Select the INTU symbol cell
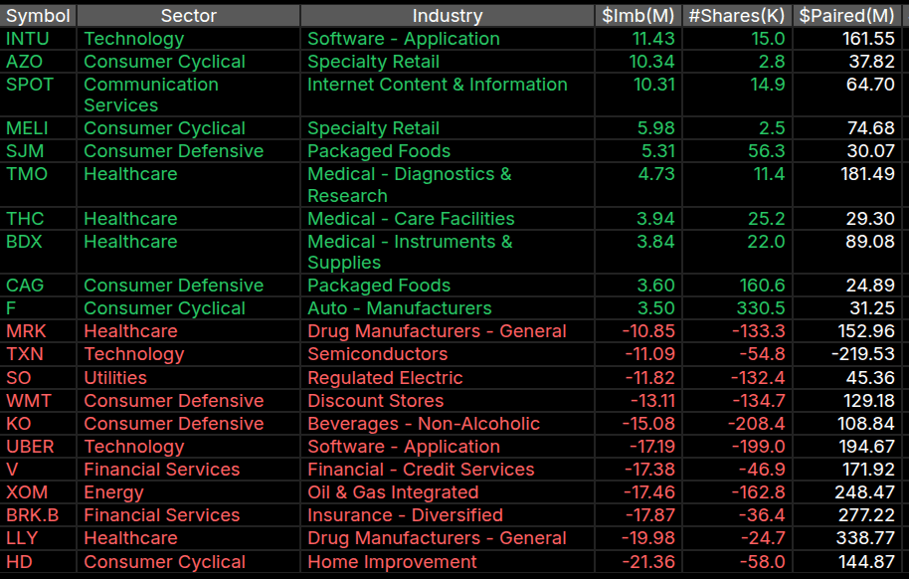 (x=38, y=39)
